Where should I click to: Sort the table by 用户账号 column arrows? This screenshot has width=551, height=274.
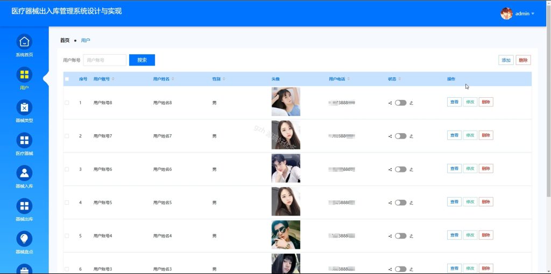pos(113,79)
